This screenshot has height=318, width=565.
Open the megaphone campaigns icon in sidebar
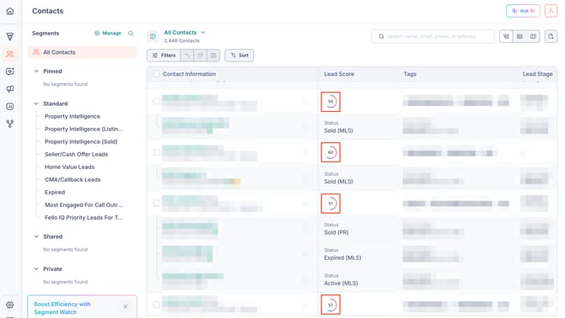10,88
